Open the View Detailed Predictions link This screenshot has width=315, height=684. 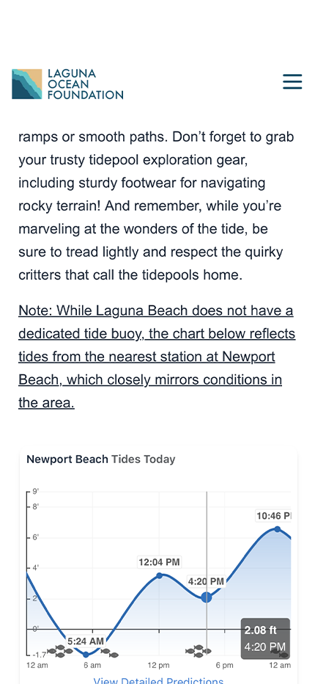pos(158,680)
